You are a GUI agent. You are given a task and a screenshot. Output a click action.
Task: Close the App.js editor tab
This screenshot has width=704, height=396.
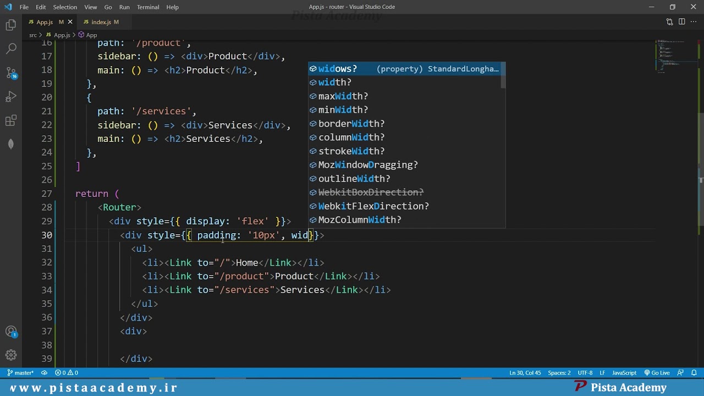[70, 22]
